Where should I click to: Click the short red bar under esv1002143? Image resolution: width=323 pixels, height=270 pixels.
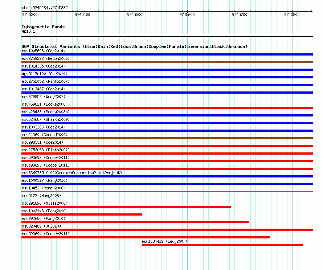click(x=82, y=214)
